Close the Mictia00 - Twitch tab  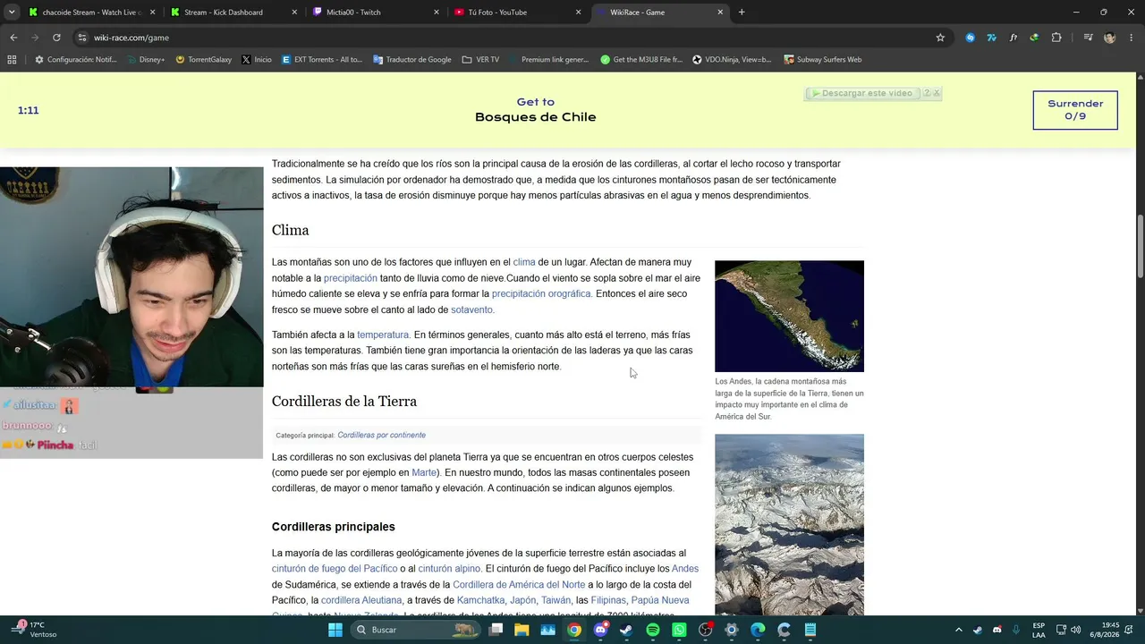pos(437,13)
